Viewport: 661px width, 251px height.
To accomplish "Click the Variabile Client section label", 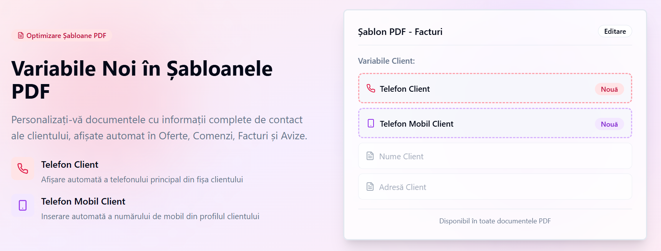I will tap(386, 61).
